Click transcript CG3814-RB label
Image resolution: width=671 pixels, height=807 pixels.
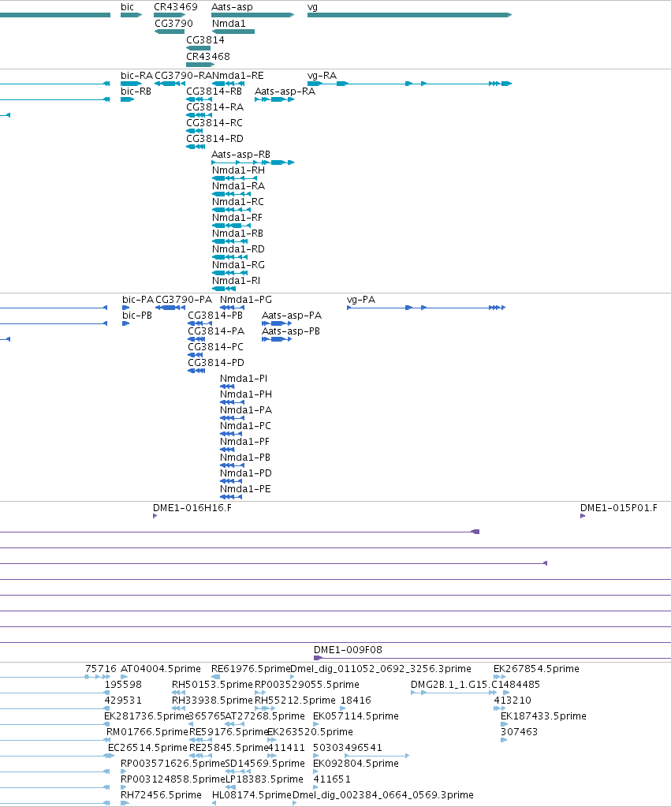214,92
